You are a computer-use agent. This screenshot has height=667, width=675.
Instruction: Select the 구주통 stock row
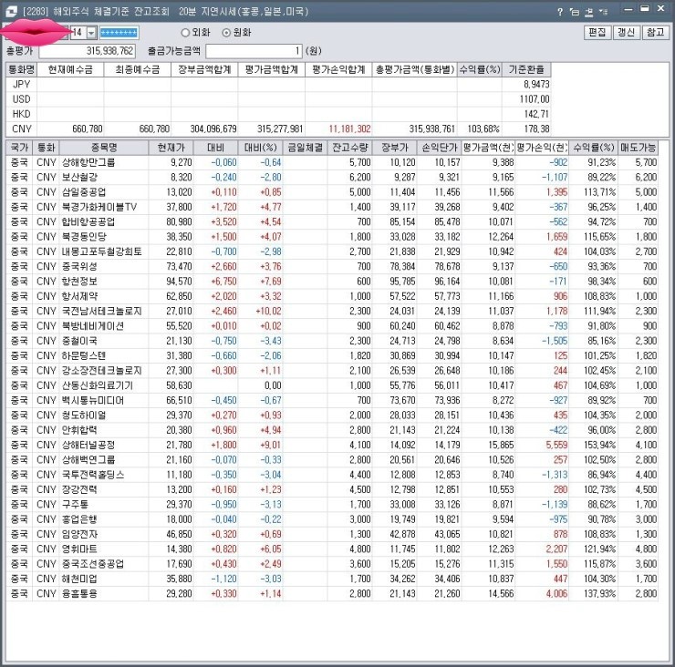[x=332, y=505]
